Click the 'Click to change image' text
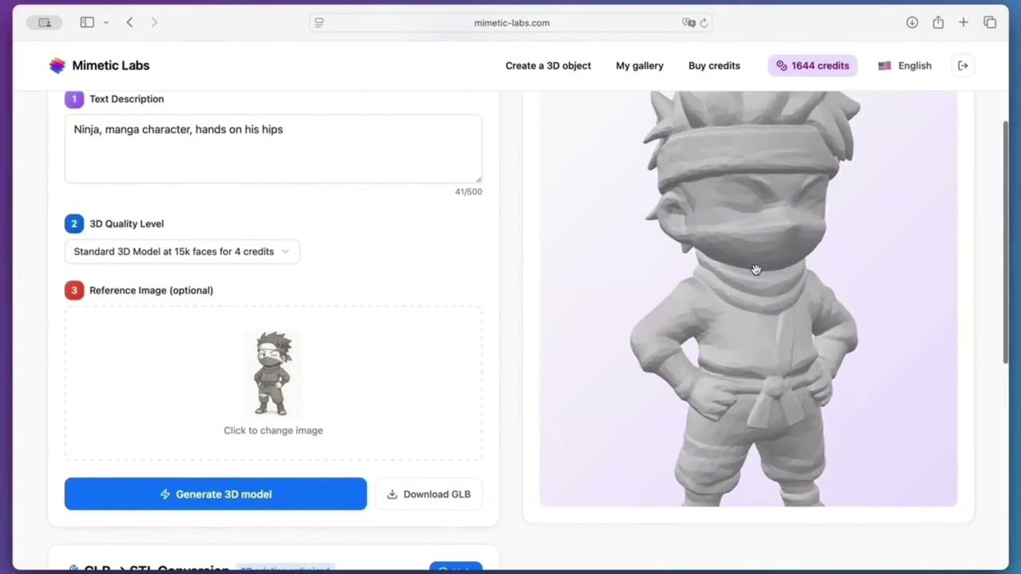The image size is (1021, 574). (x=273, y=431)
